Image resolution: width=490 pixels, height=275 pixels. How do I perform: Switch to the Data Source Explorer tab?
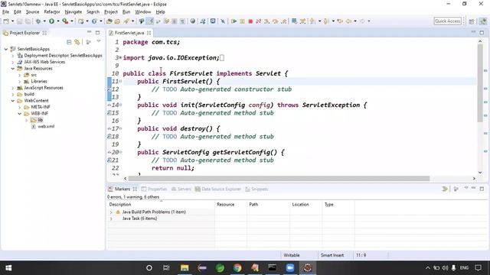[217, 189]
